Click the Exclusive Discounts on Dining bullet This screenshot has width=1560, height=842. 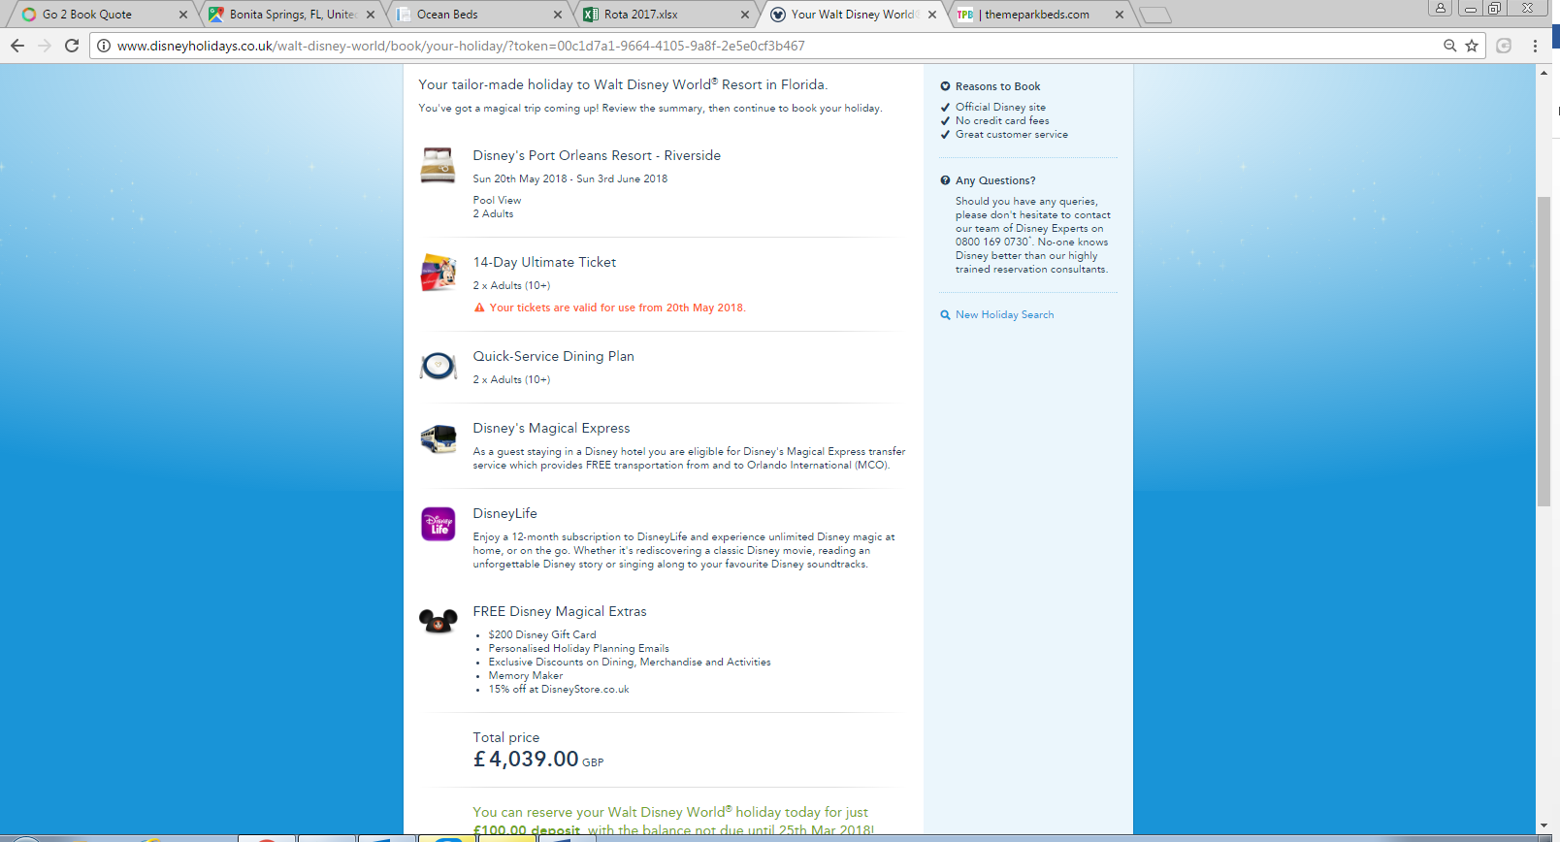(x=630, y=662)
